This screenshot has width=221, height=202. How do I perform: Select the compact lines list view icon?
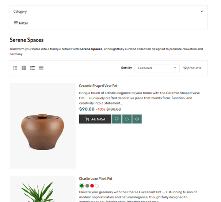coord(41,68)
